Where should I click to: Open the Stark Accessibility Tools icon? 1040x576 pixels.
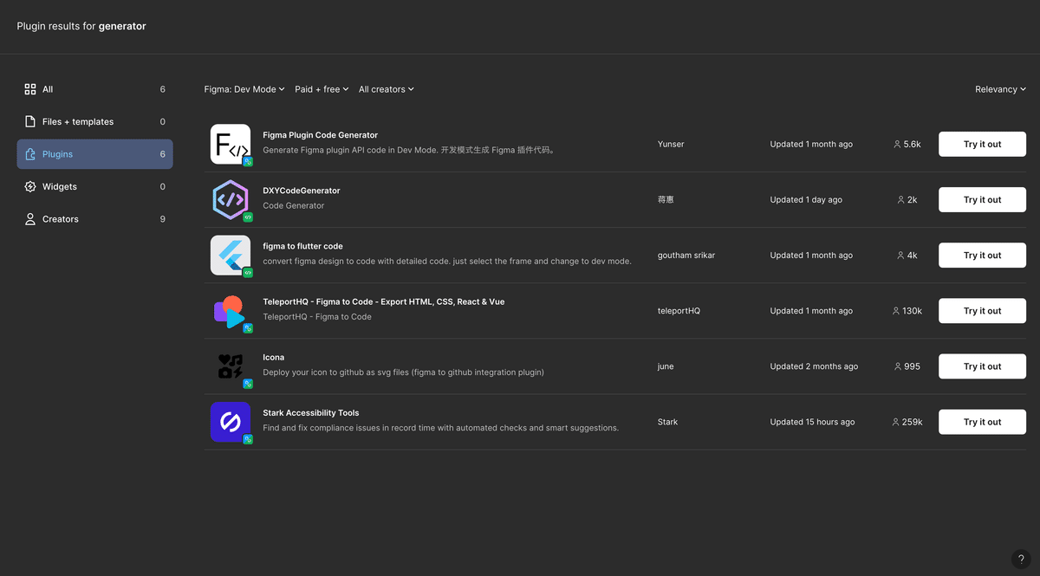coord(231,422)
